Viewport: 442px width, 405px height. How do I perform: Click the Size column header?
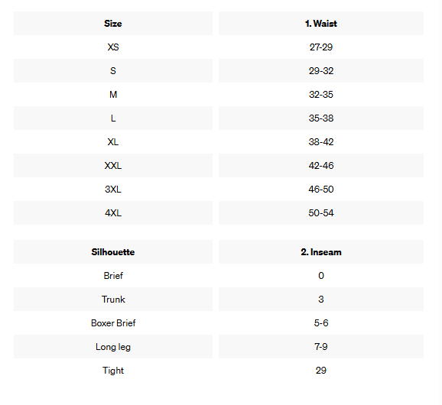113,24
